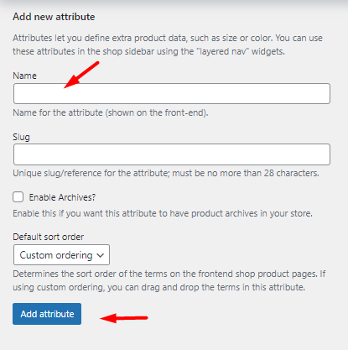Click the sort order description paragraph
The image size is (348, 350).
(169, 280)
